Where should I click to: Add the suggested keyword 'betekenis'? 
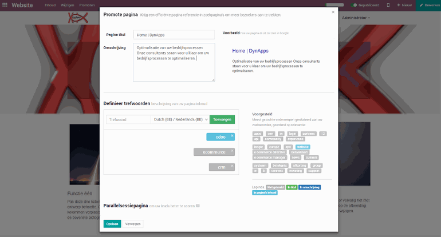[279, 166]
